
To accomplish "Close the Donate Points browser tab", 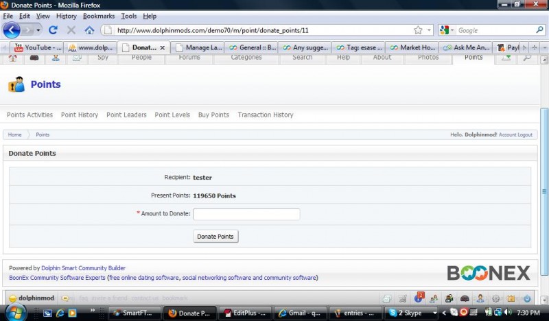I will click(163, 48).
